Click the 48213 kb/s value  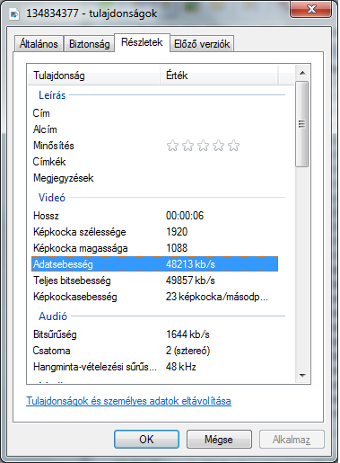[190, 264]
